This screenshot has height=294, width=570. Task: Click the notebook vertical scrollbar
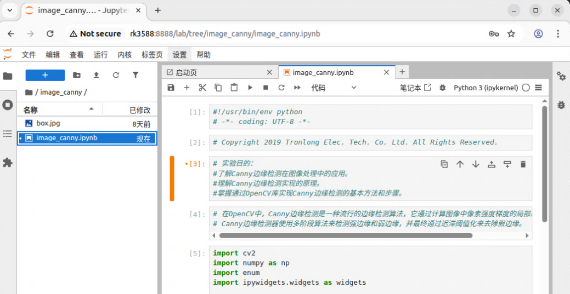544,163
